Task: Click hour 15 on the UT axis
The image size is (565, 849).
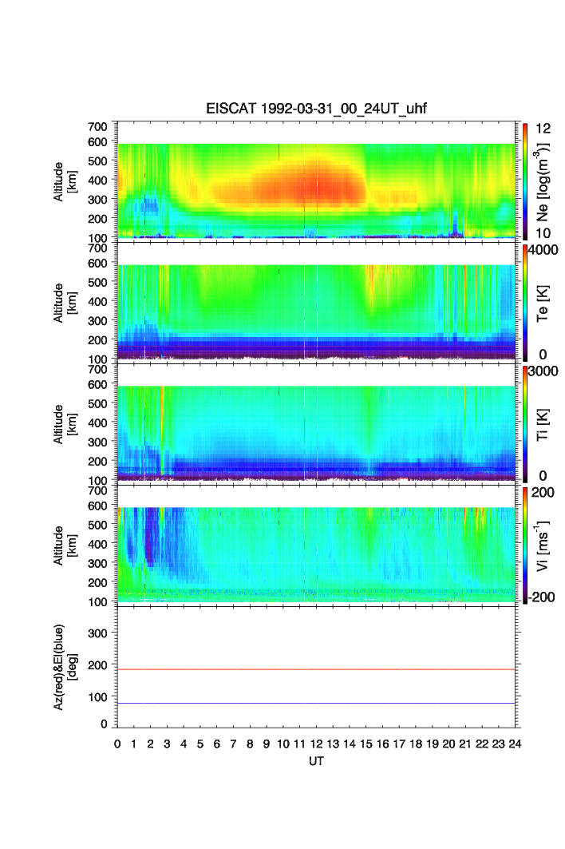Action: pos(365,744)
